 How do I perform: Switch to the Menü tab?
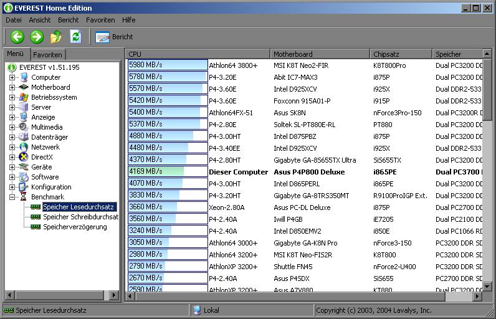(x=16, y=54)
